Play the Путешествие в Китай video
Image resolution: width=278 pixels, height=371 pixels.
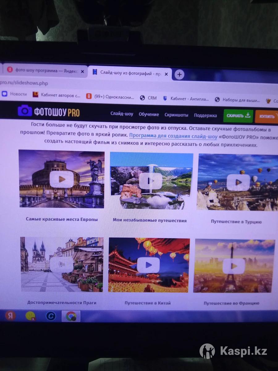pyautogui.click(x=148, y=265)
